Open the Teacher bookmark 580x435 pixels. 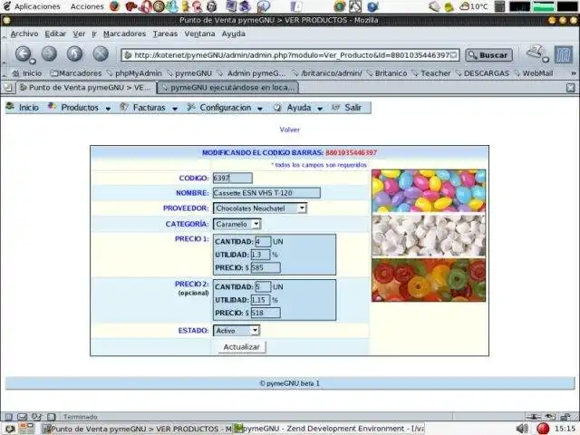431,73
